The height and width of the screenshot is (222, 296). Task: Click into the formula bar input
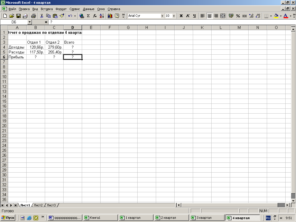tap(172, 22)
